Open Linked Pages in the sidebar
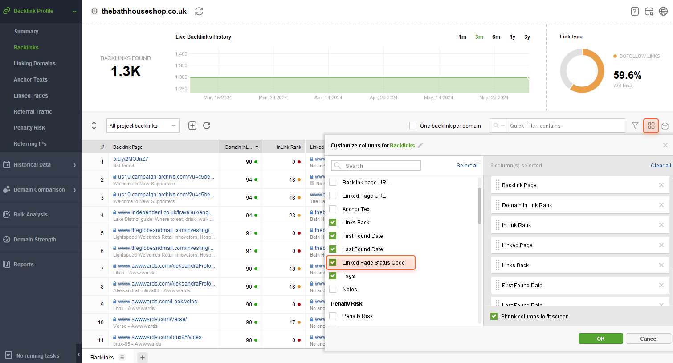The image size is (673, 363). 31,96
